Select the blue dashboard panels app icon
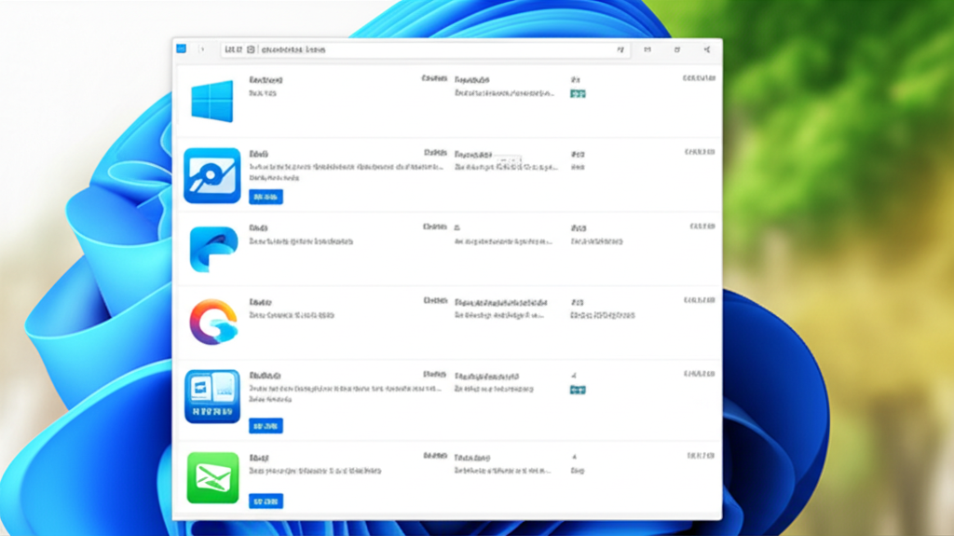 (211, 396)
